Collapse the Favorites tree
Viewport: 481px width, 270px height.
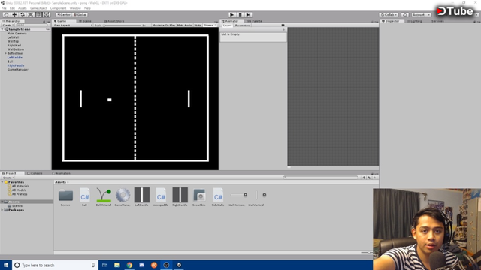[2, 182]
